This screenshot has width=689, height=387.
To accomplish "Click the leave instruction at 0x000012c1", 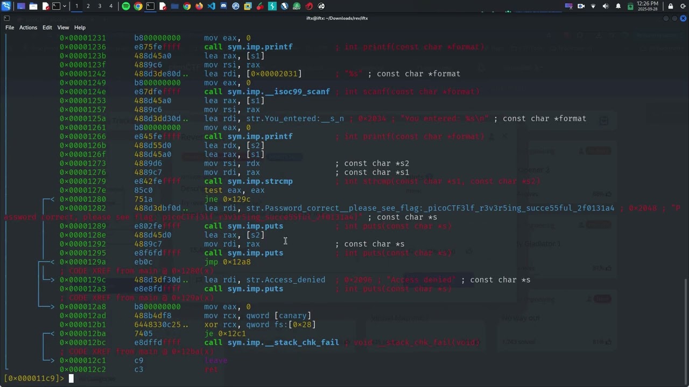I will point(216,361).
